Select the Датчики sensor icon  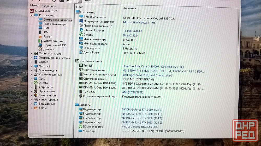click(40, 49)
